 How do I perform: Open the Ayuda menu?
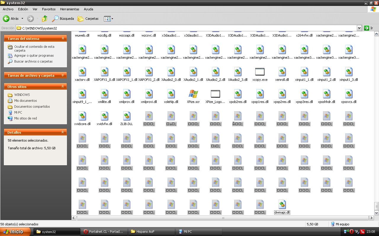click(88, 9)
